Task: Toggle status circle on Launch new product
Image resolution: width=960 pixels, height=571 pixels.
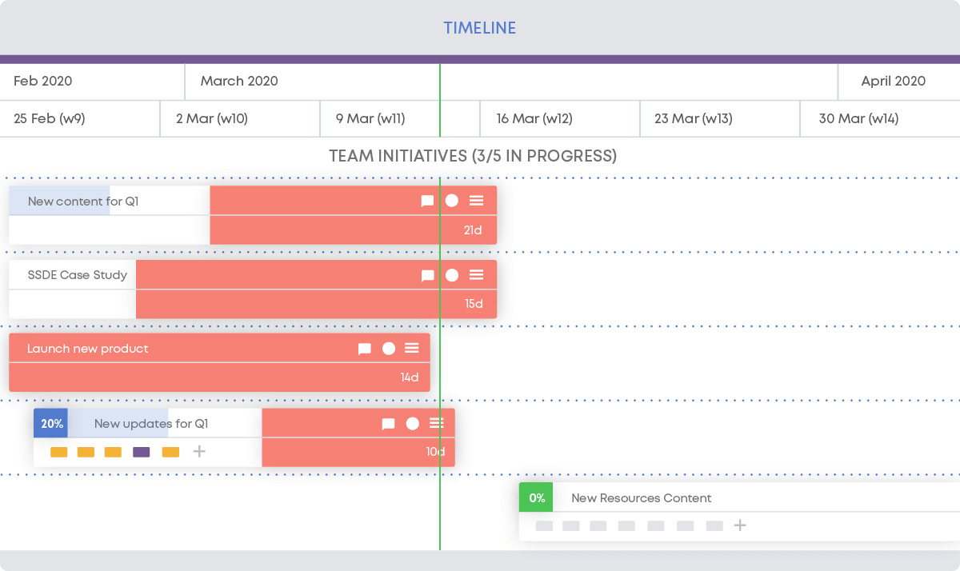Action: tap(389, 349)
